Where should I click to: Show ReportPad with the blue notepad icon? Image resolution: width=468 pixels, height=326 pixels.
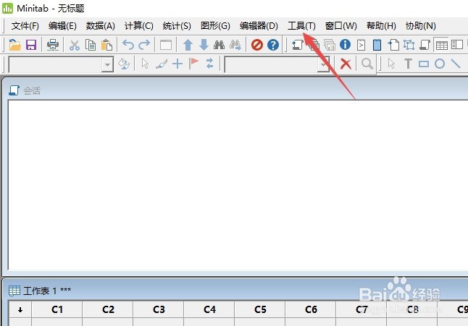pyautogui.click(x=377, y=45)
